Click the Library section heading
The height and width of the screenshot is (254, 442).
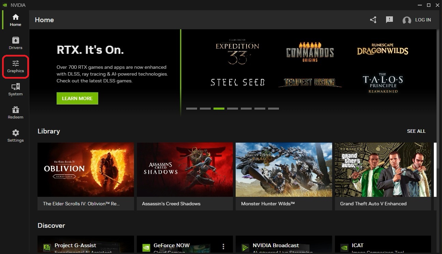point(49,131)
